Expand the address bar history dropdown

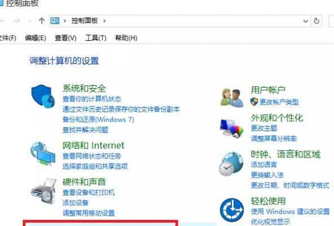(x=306, y=21)
